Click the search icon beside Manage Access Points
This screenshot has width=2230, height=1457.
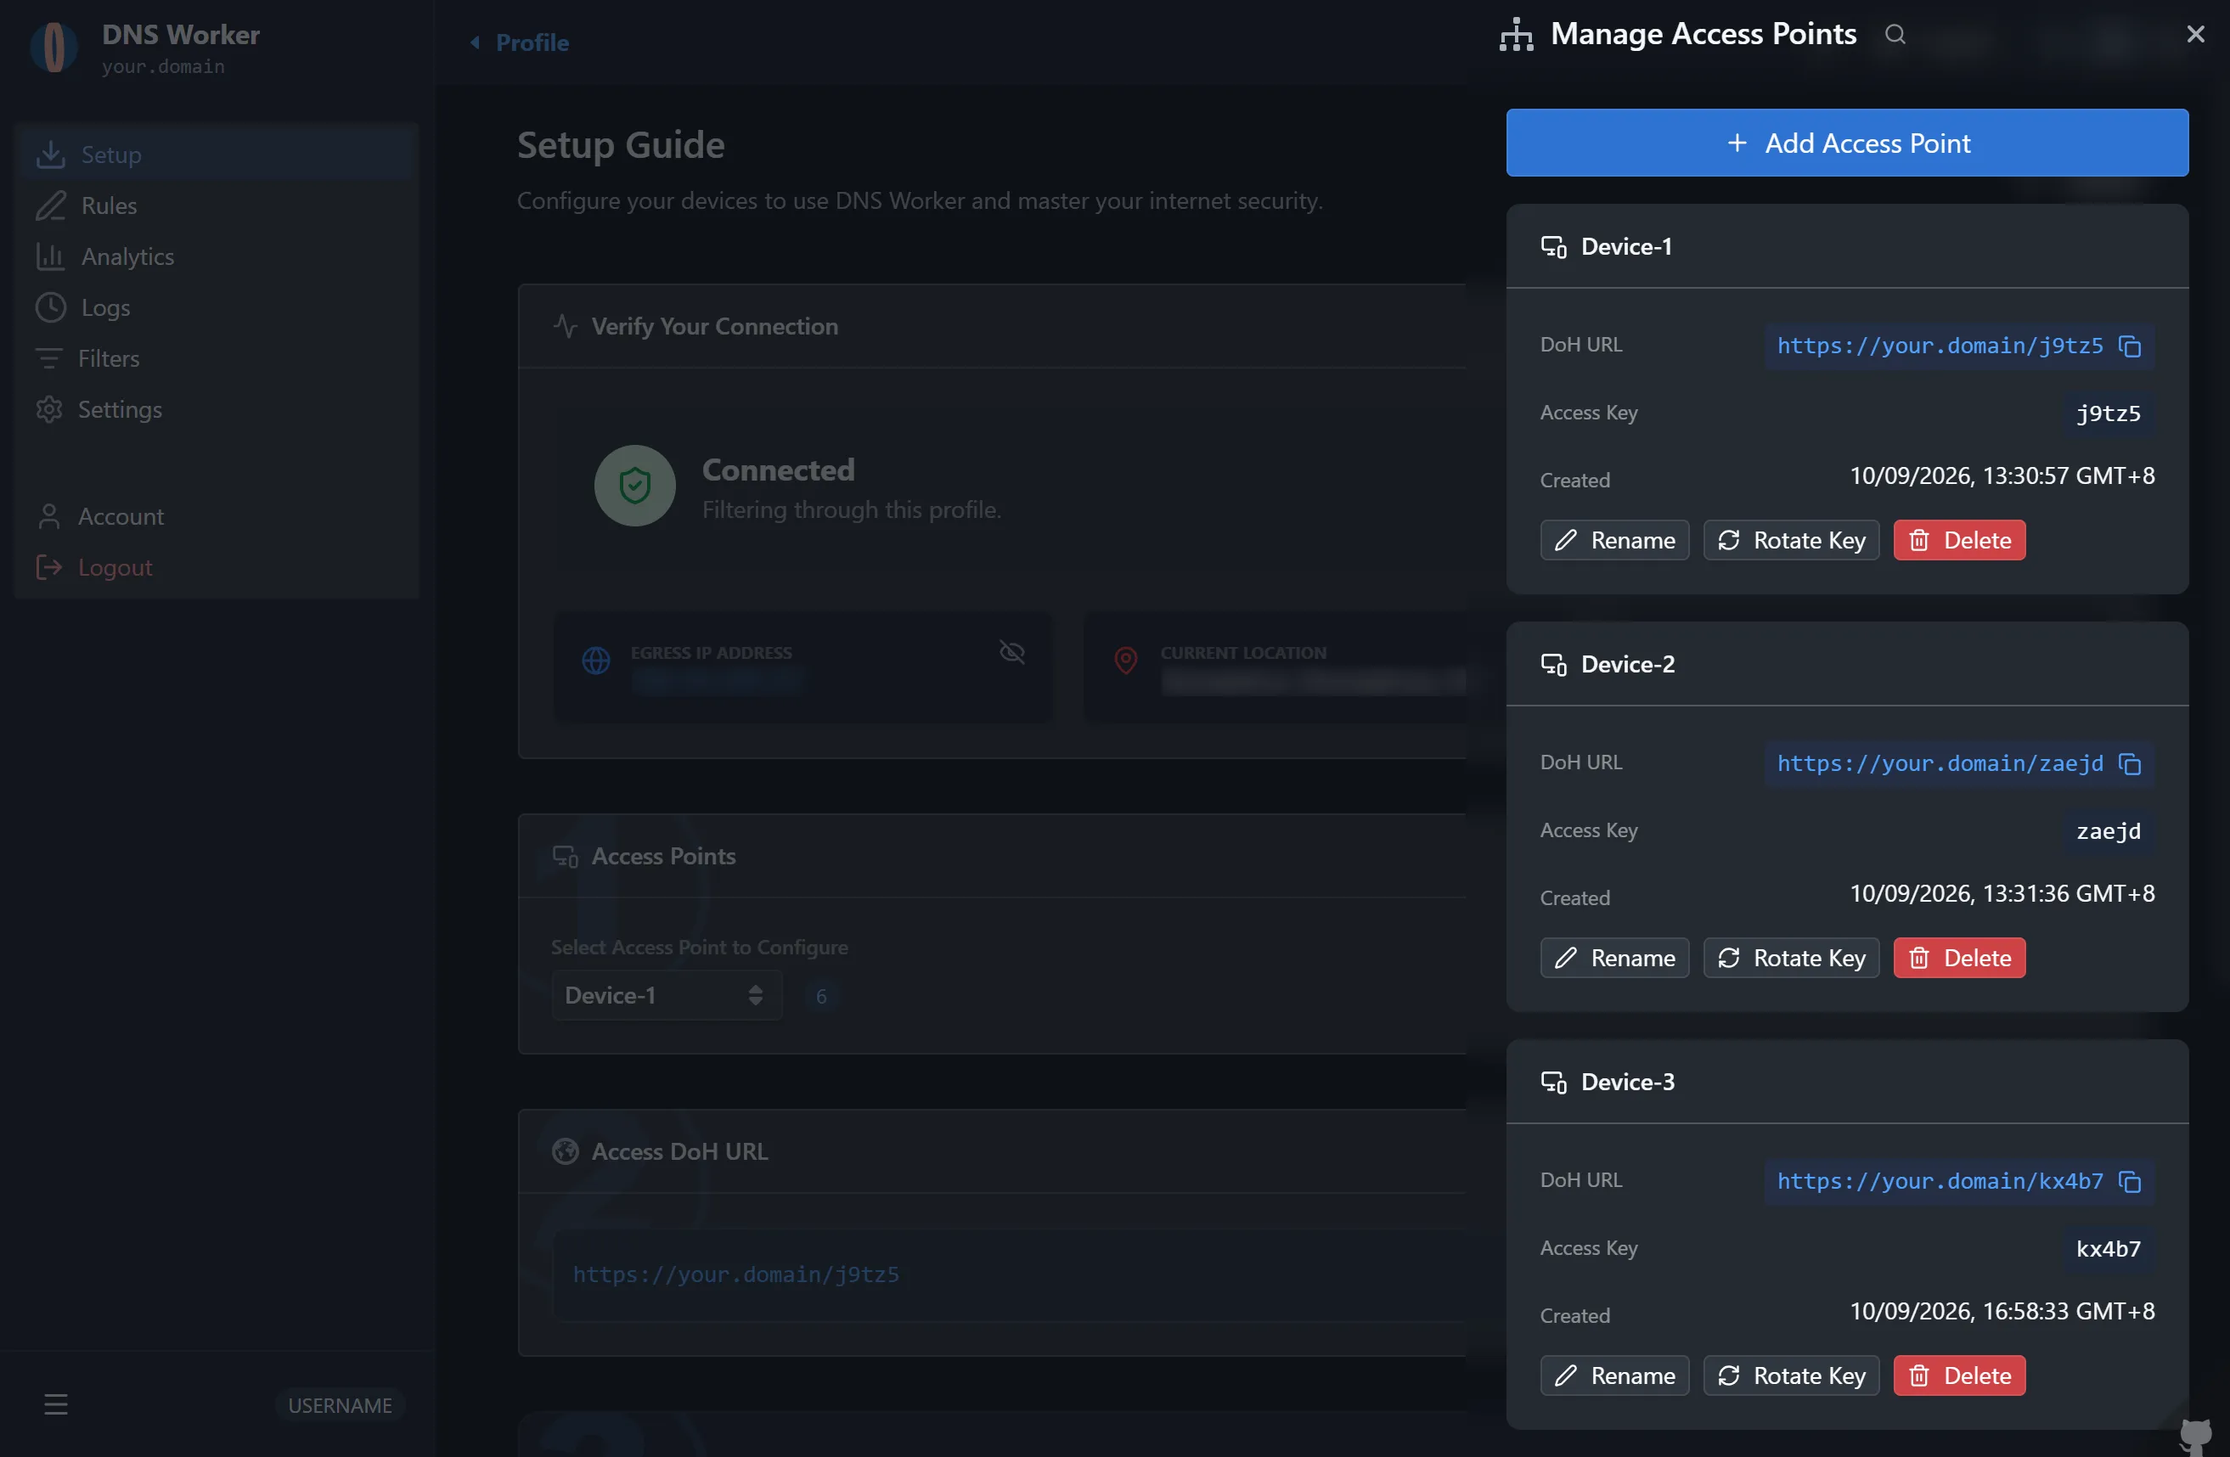pos(1895,35)
